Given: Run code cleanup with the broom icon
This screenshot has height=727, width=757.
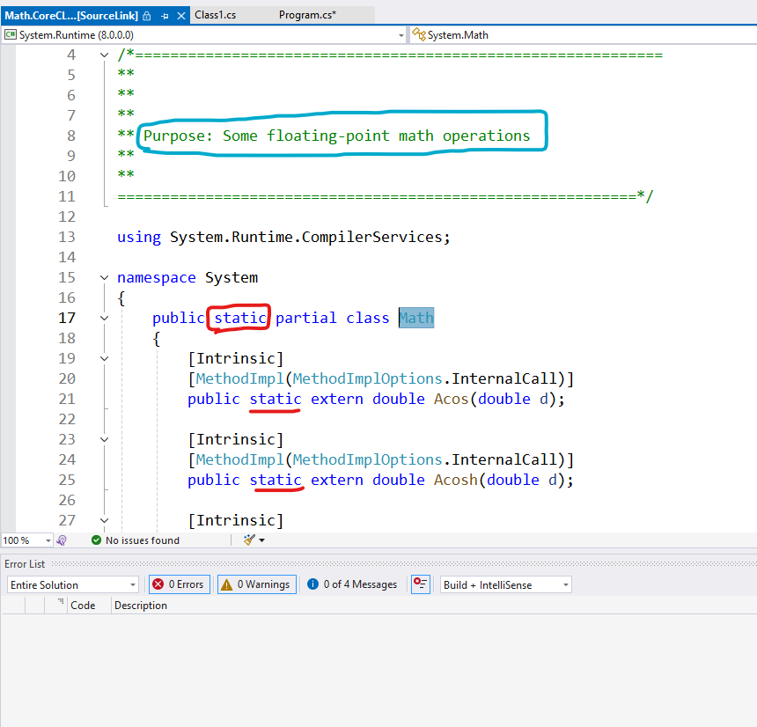Looking at the screenshot, I should [x=249, y=540].
